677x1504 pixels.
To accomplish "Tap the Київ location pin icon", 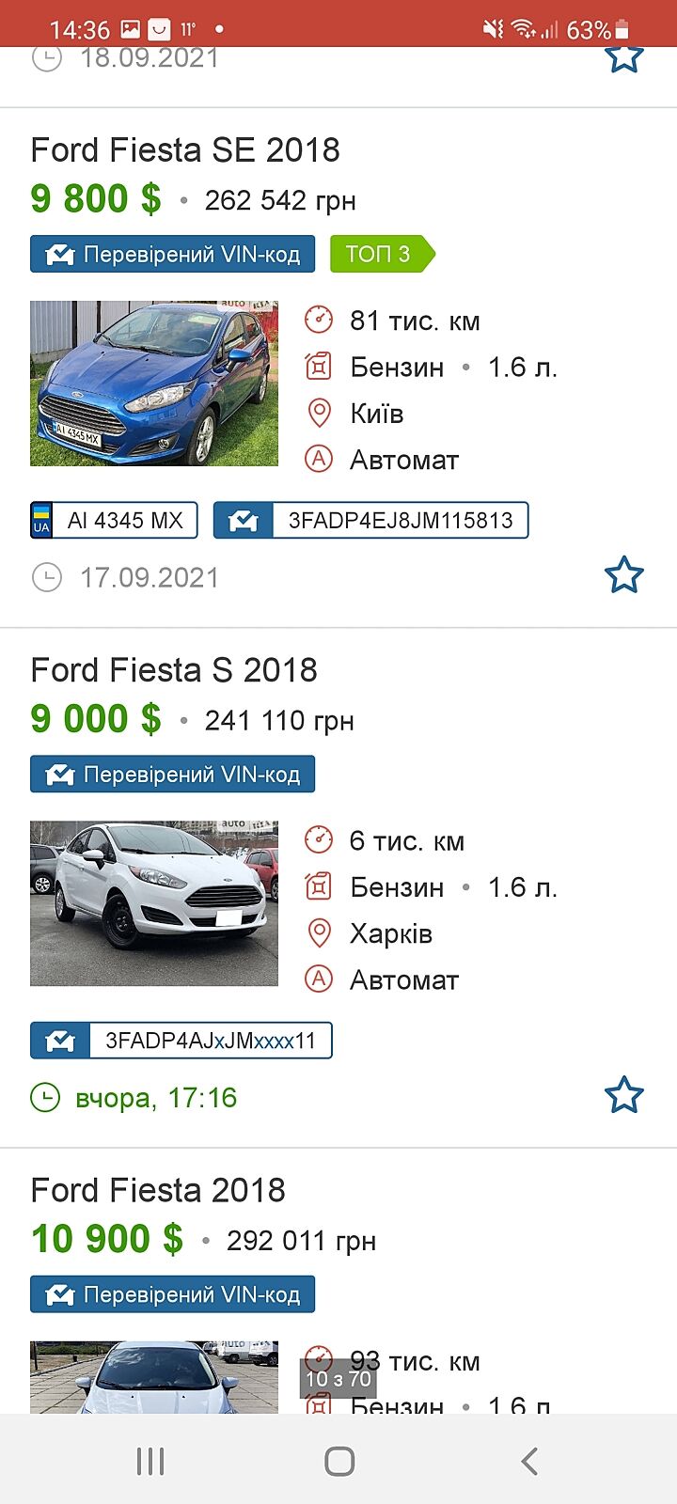I will pyautogui.click(x=319, y=413).
